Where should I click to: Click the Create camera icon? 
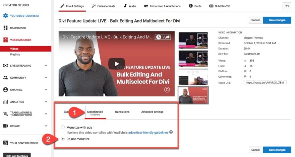pos(5,126)
